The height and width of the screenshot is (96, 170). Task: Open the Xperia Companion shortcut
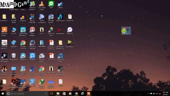[42, 18]
